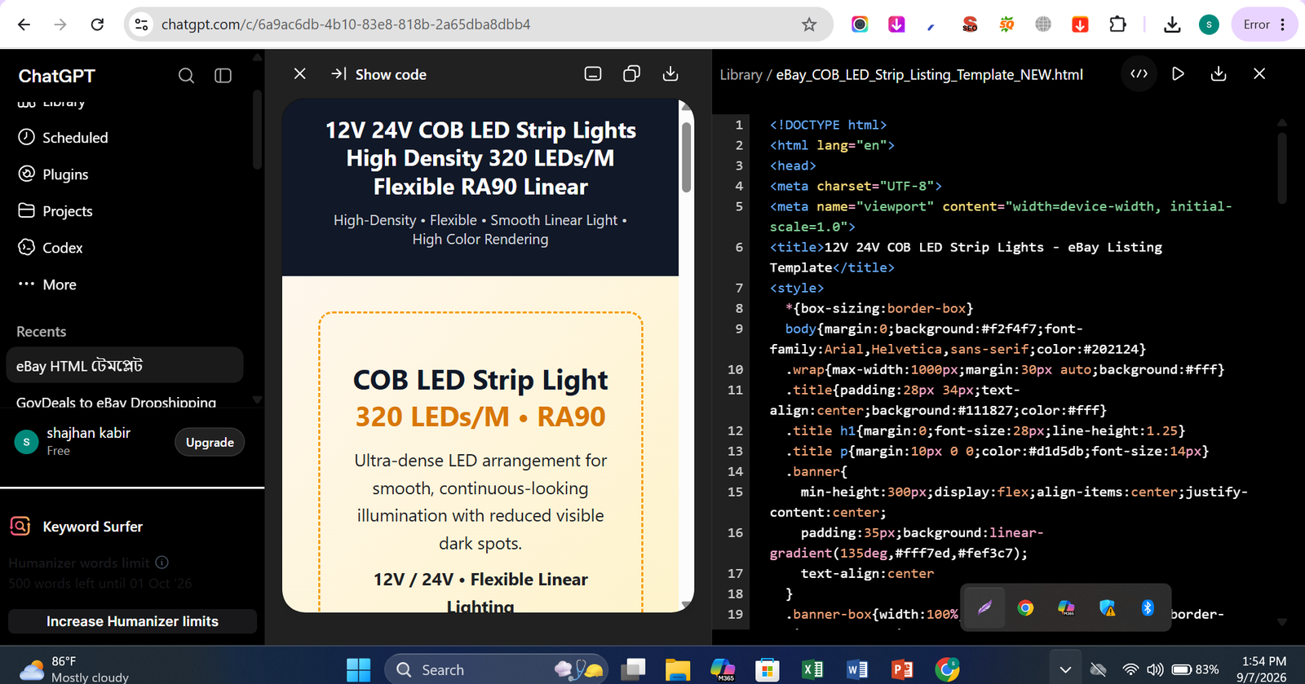Open the eBay HTML টেমপ্লেট chat

point(124,365)
